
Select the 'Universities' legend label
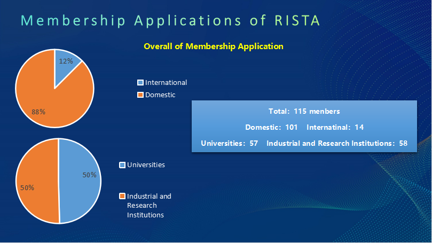tap(146, 164)
